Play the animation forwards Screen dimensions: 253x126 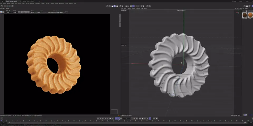[105, 118]
